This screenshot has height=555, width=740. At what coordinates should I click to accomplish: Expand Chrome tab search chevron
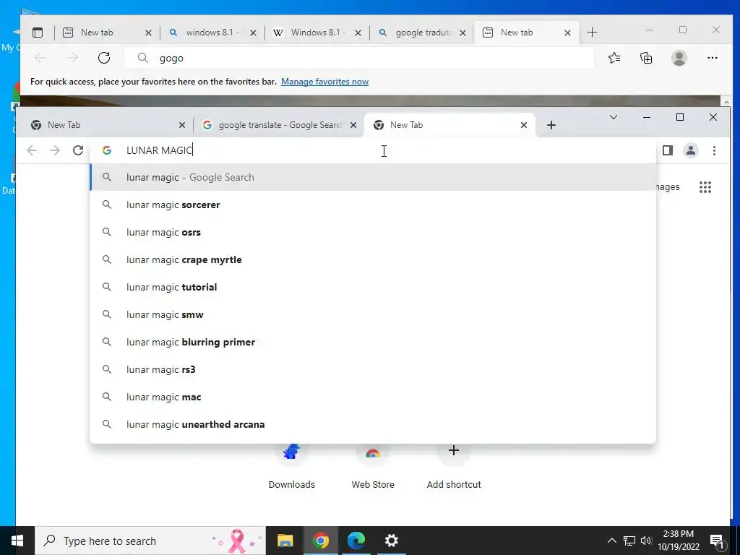coord(614,117)
